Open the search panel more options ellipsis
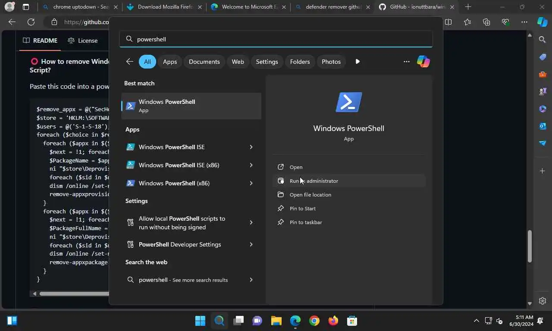The width and height of the screenshot is (552, 331). click(406, 62)
